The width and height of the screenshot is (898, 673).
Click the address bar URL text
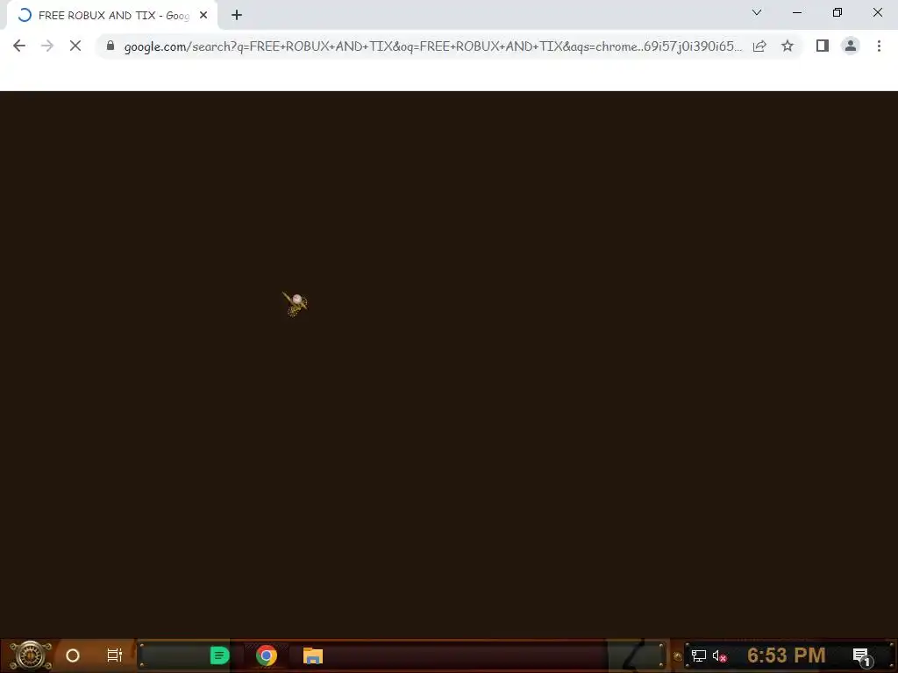[x=432, y=46]
